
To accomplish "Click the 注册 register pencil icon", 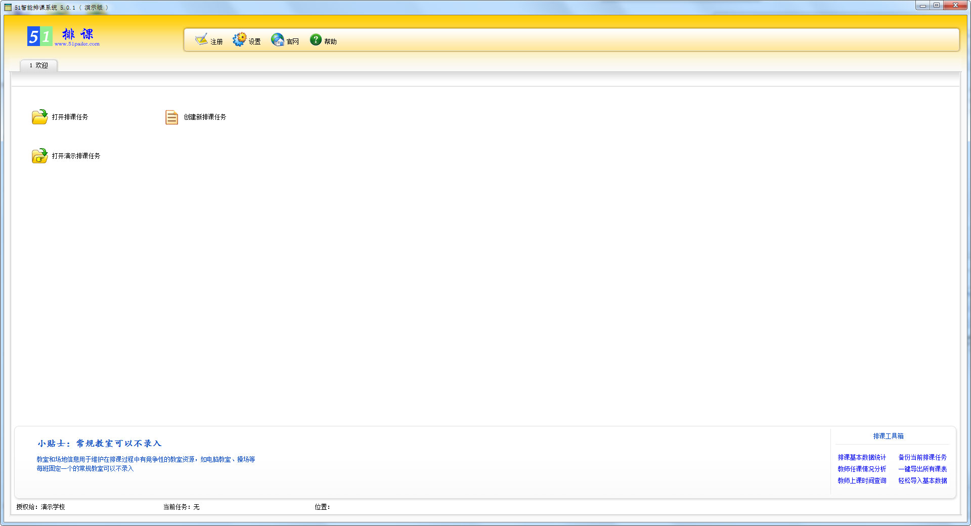I will pos(201,39).
